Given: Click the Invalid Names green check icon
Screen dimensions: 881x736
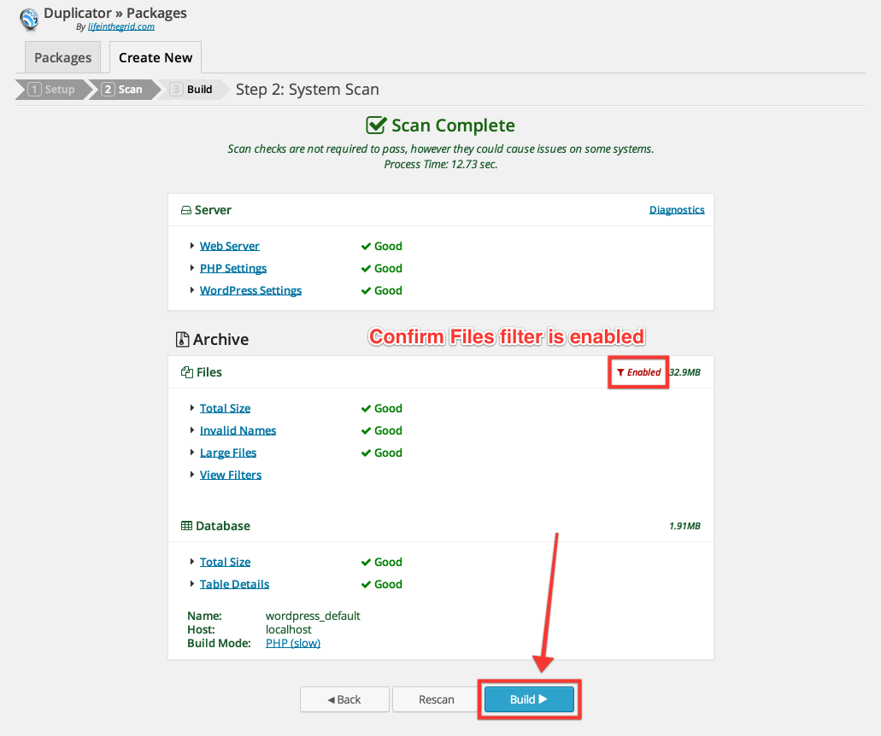Looking at the screenshot, I should [366, 430].
